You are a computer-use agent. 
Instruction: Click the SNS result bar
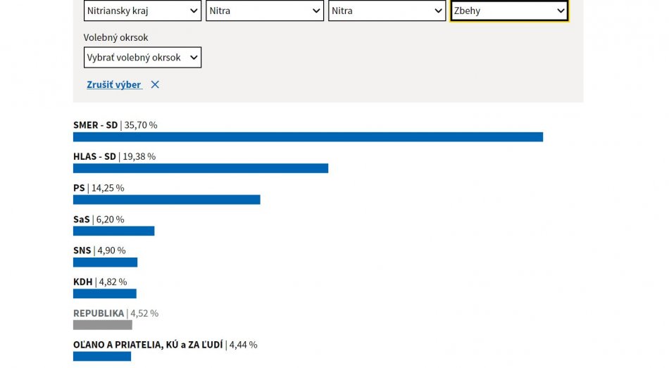(105, 262)
